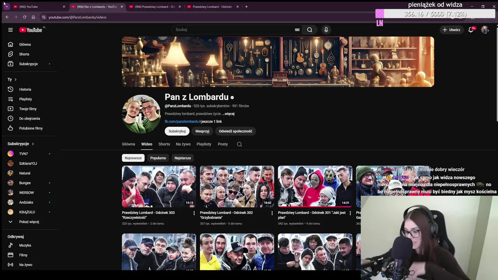Open the tab search dropdown arrow
The image size is (498, 280).
pos(7,7)
